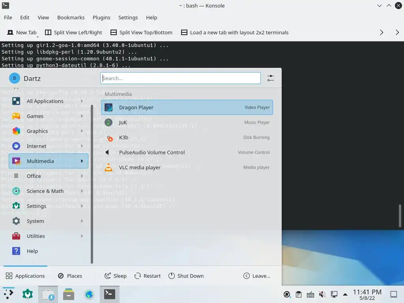
Task: Expand hidden system tray icons arrow
Action: pos(345,294)
